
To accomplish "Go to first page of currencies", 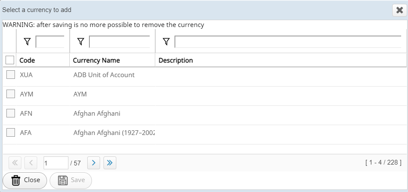I will (15, 163).
